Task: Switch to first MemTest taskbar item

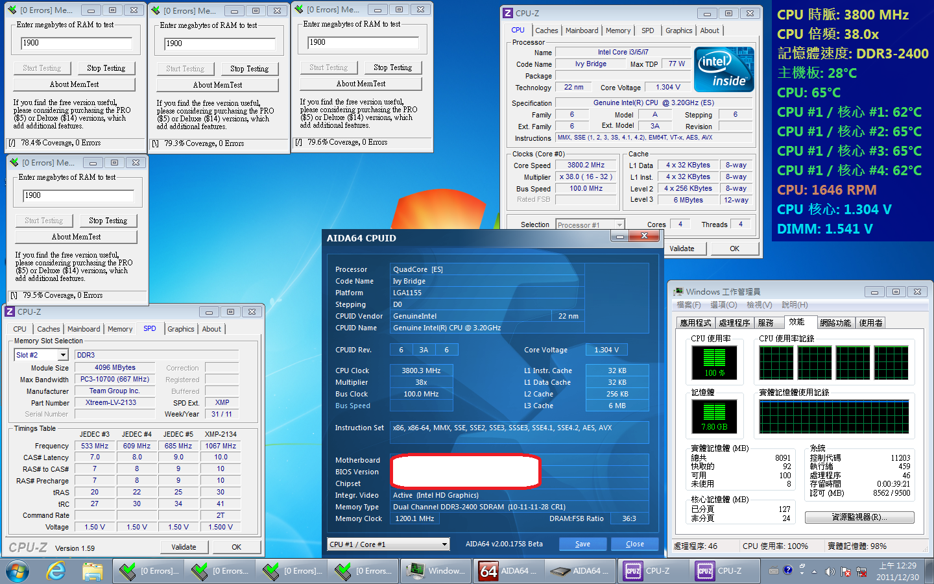Action: click(x=148, y=571)
